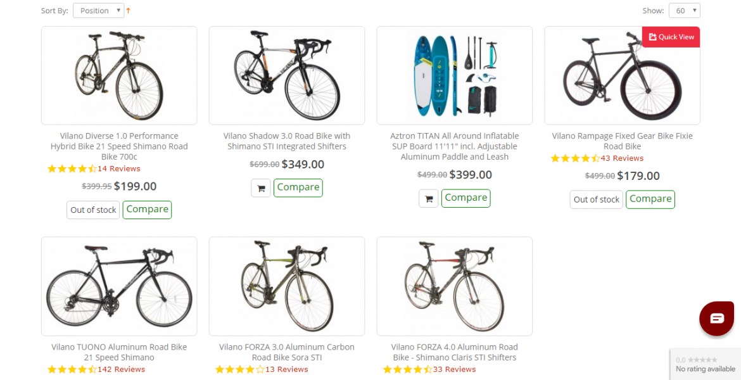
Task: Toggle ascending sort direction arrow
Action: [129, 11]
